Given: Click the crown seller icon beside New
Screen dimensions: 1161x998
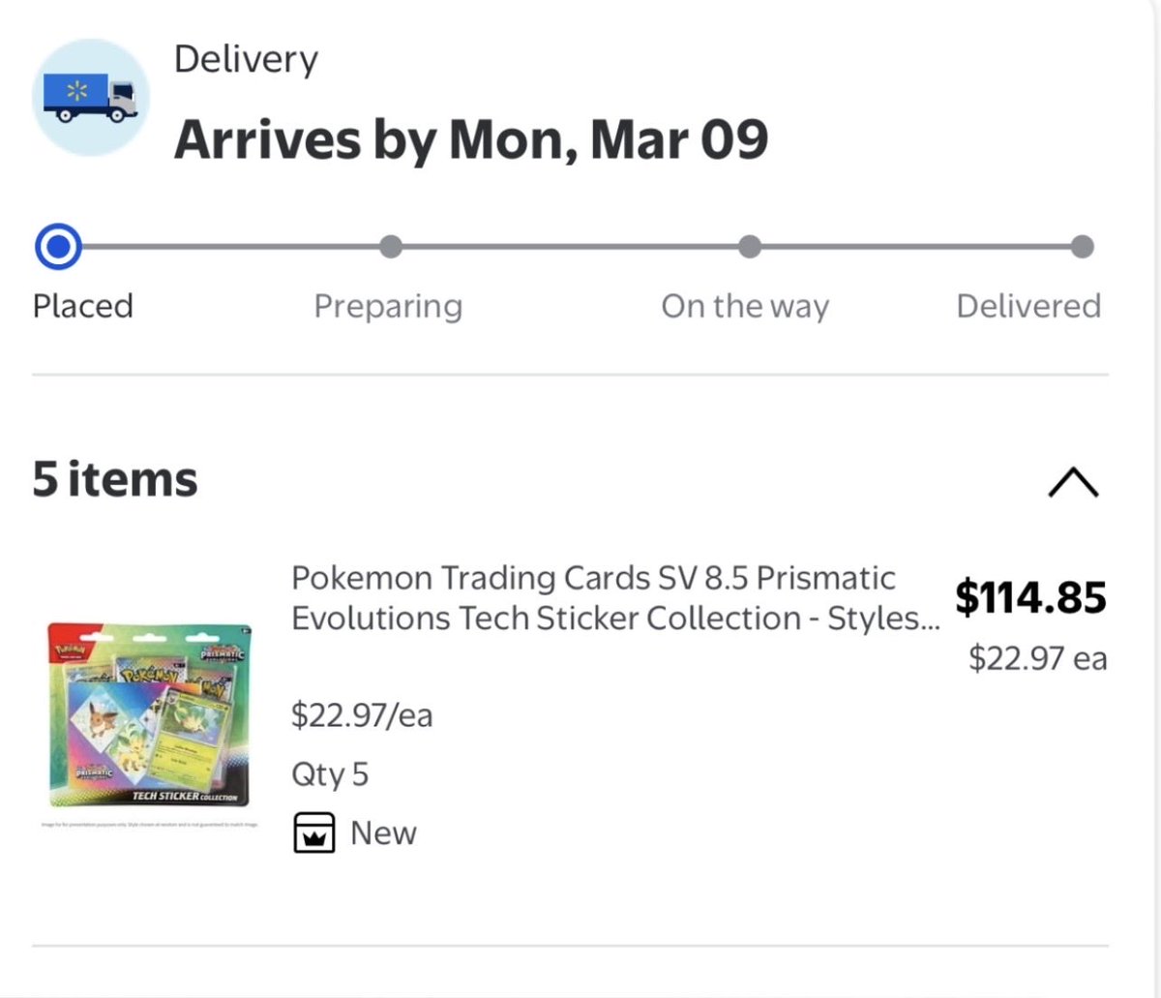Looking at the screenshot, I should coord(313,832).
